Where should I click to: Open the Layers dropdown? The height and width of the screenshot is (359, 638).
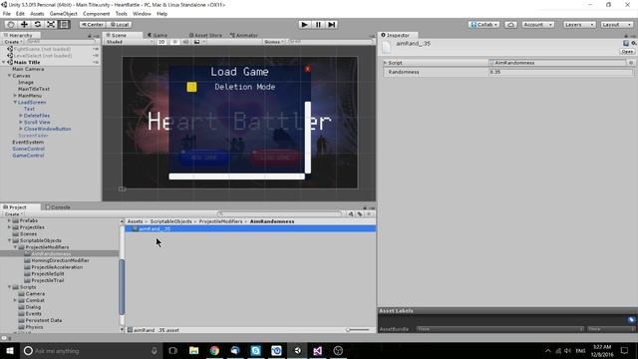(x=579, y=25)
